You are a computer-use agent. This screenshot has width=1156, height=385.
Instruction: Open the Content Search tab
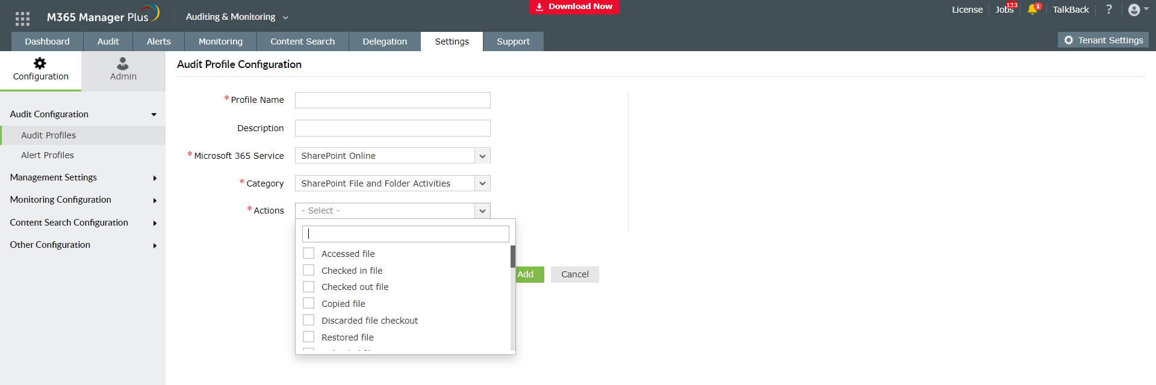click(302, 42)
